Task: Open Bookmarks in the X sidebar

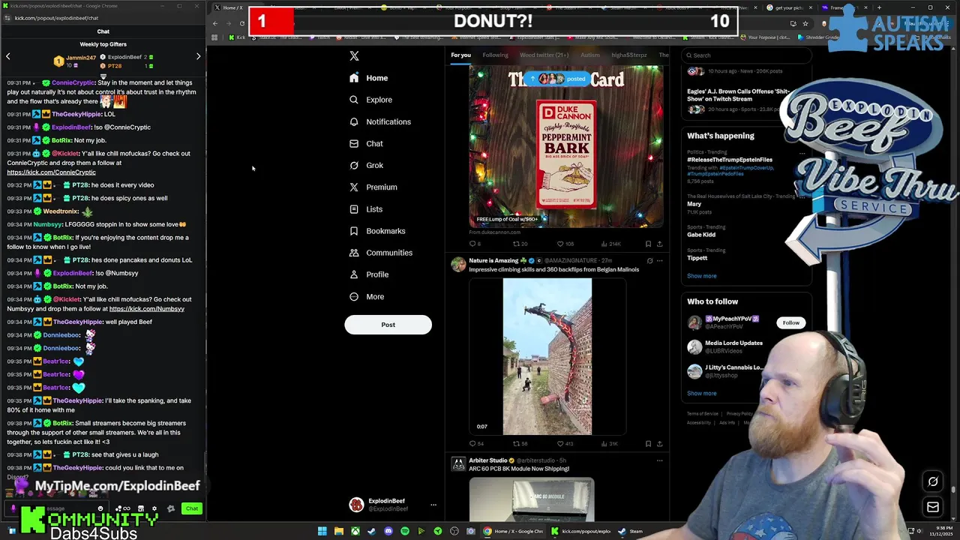Action: [x=377, y=231]
